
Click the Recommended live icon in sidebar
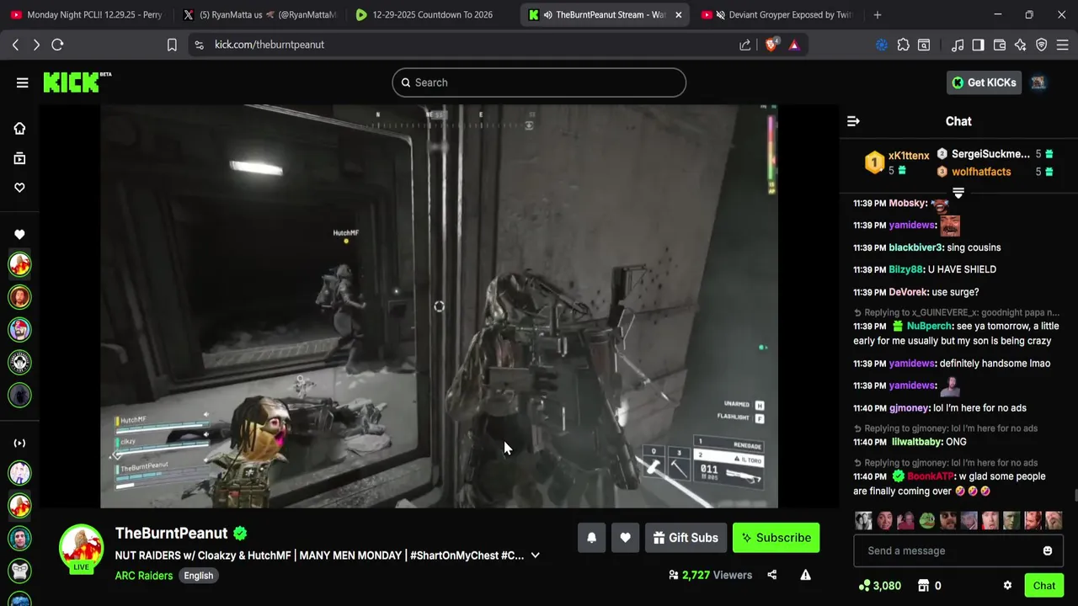19,443
